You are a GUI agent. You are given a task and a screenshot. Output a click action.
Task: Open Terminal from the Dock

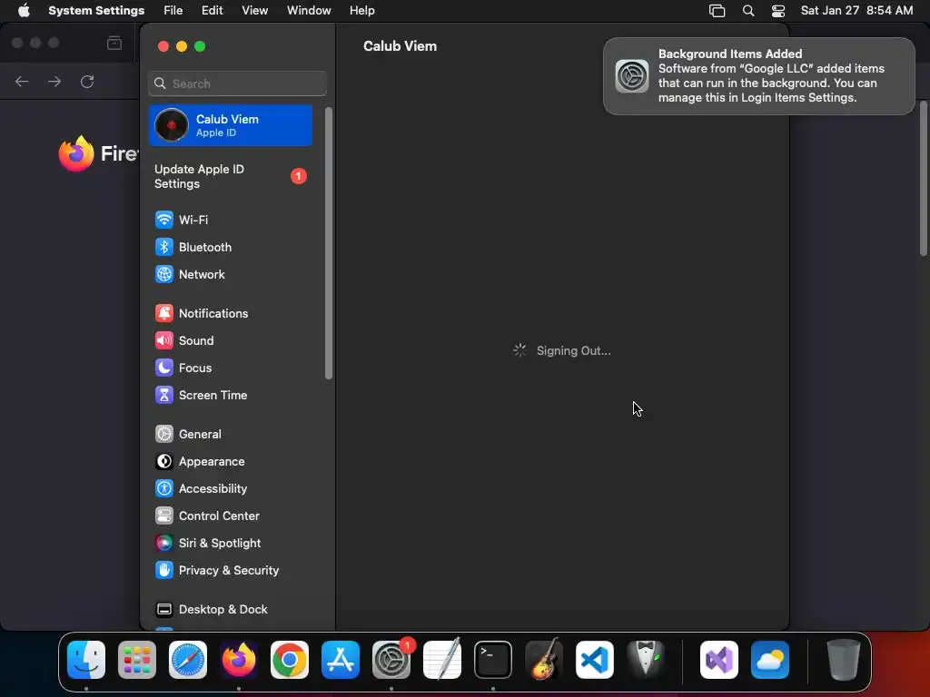pyautogui.click(x=493, y=660)
